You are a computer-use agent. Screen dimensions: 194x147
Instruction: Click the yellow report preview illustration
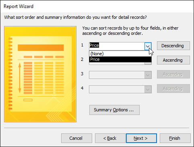coord(40,74)
